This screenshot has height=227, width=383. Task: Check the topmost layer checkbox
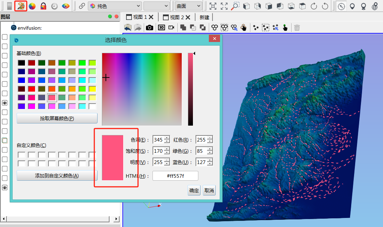tap(5, 37)
